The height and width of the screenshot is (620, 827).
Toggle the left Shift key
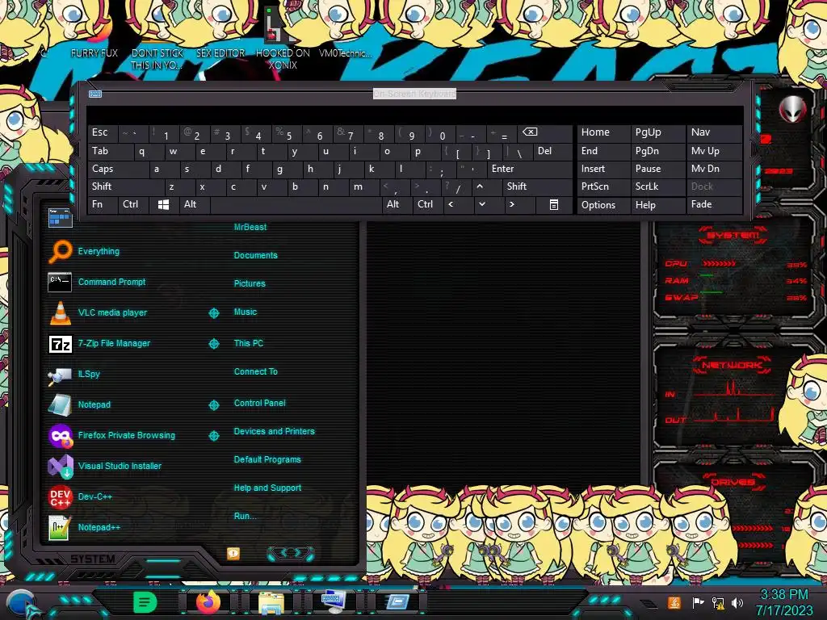(126, 186)
